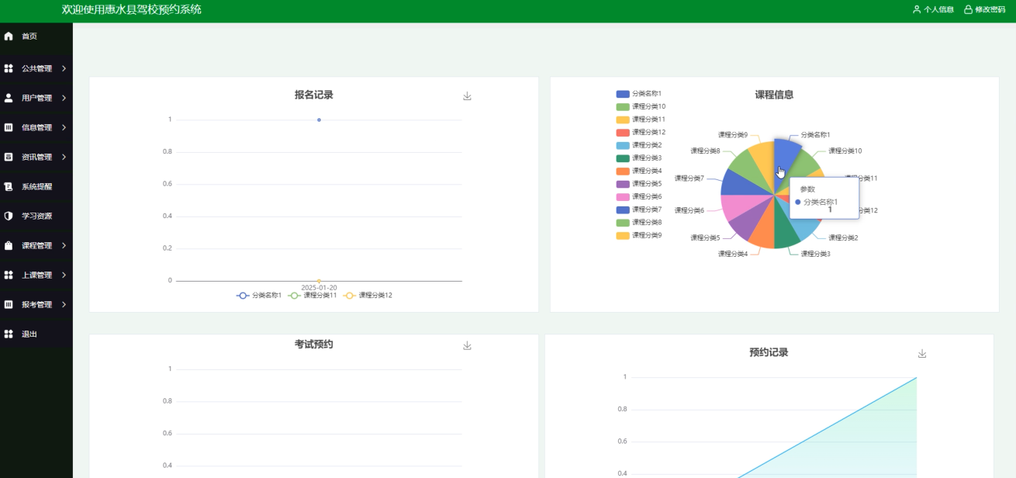
Task: Toggle 课程分类10 in pie chart legend
Action: tap(641, 106)
